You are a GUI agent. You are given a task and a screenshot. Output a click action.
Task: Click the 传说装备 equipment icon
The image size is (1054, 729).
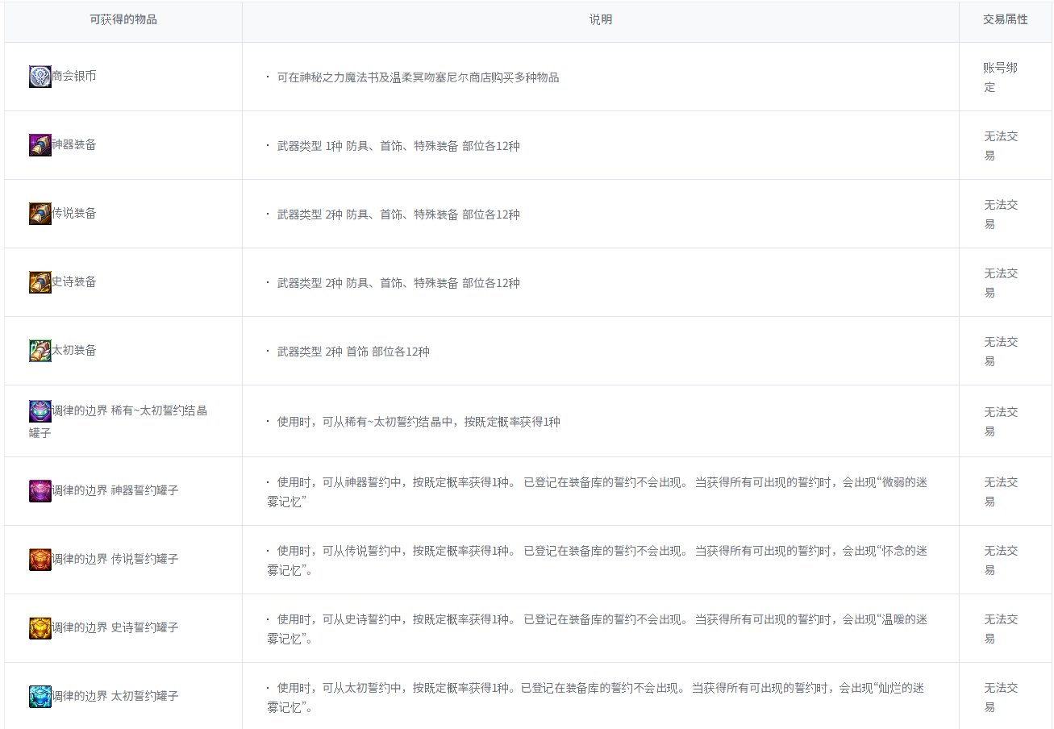point(40,214)
